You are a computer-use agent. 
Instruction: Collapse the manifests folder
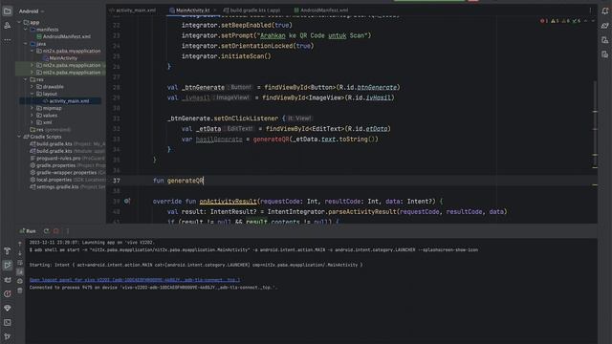pyautogui.click(x=26, y=30)
